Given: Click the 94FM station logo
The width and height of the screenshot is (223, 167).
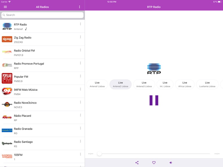Looking at the screenshot, I should 7,91.
